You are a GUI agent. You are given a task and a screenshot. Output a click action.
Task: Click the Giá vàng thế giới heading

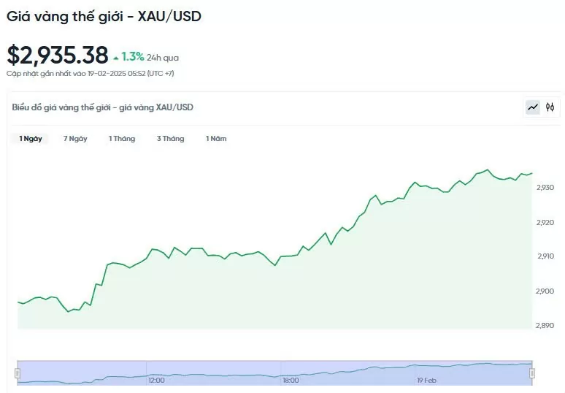pyautogui.click(x=104, y=15)
